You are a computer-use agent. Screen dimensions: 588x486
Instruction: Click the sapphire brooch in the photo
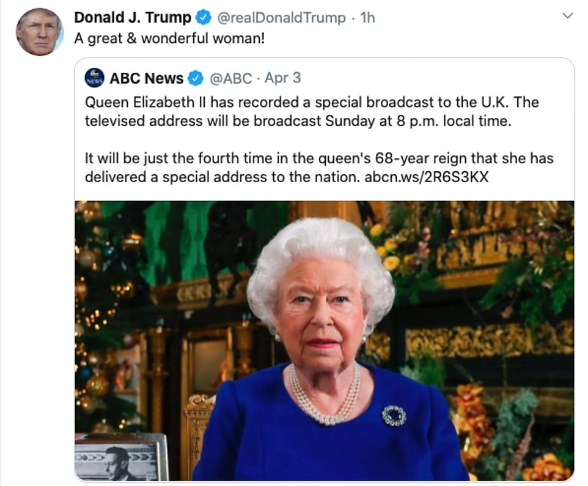394,415
